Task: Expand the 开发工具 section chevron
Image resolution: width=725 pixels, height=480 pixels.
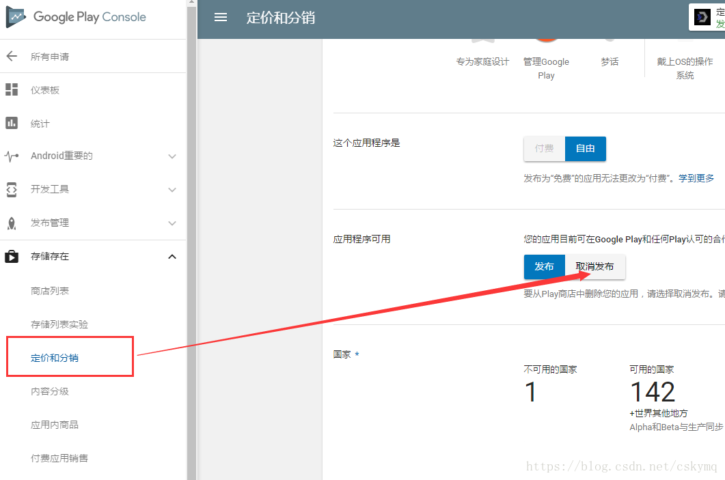Action: (172, 189)
